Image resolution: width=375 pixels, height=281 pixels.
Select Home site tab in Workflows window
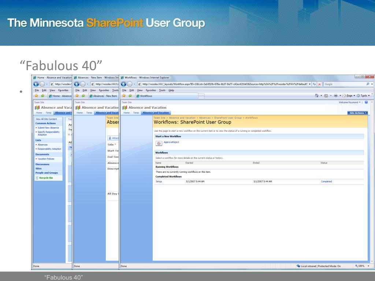tap(126, 113)
